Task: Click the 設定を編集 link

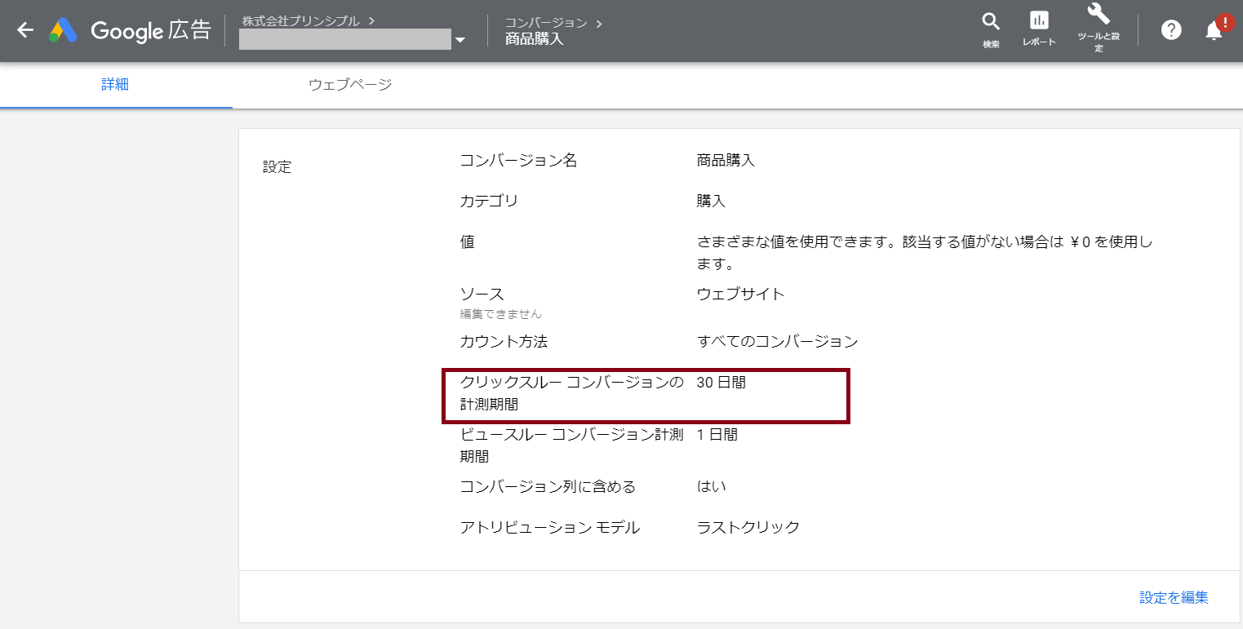Action: click(x=1174, y=598)
